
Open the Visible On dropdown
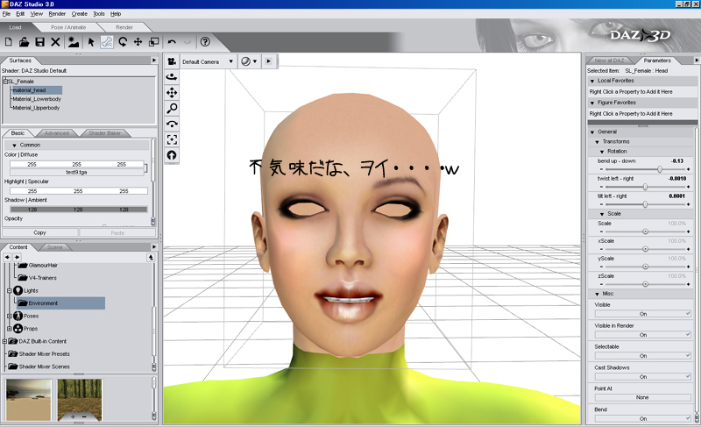coord(643,314)
